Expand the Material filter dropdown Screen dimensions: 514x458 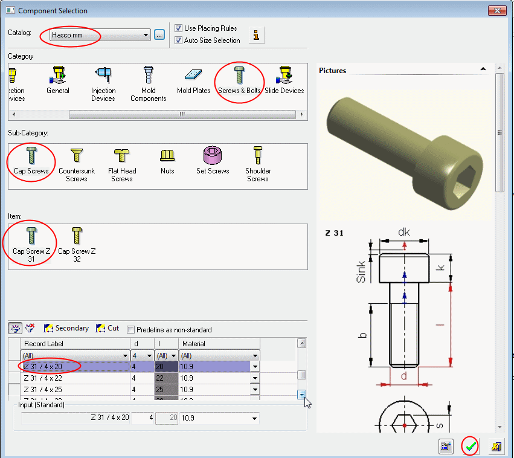coord(255,356)
